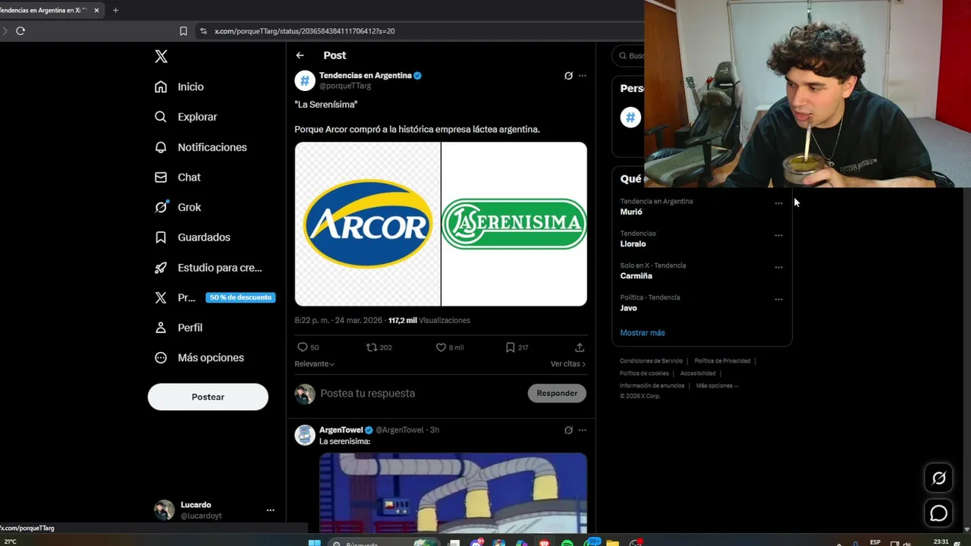Click Grok icon on ArgenTowel reply
971x546 pixels.
point(568,430)
